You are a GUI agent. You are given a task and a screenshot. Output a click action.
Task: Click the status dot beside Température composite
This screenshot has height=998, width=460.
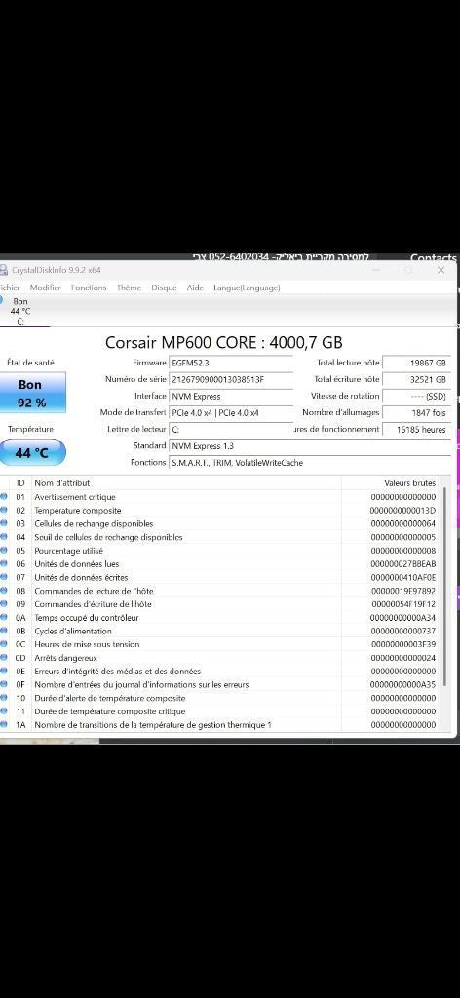[4, 511]
